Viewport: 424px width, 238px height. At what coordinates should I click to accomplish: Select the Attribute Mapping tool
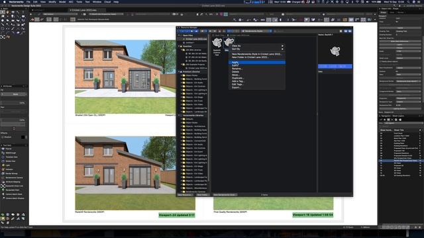[13, 182]
